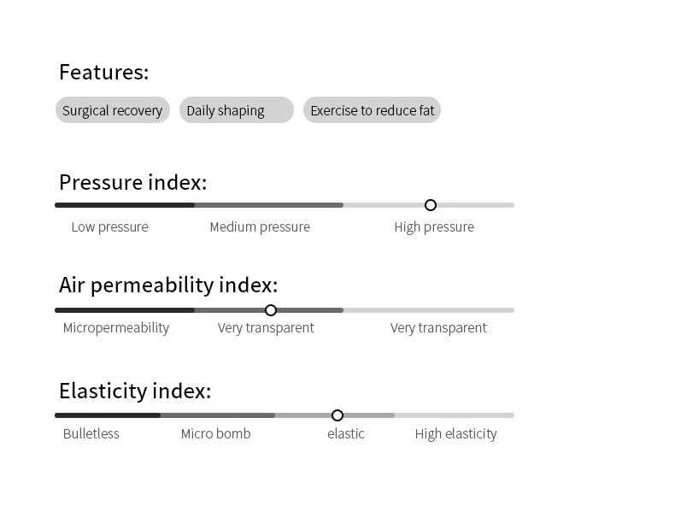The height and width of the screenshot is (506, 675).
Task: Select the High elasticity label
Action: 455,434
